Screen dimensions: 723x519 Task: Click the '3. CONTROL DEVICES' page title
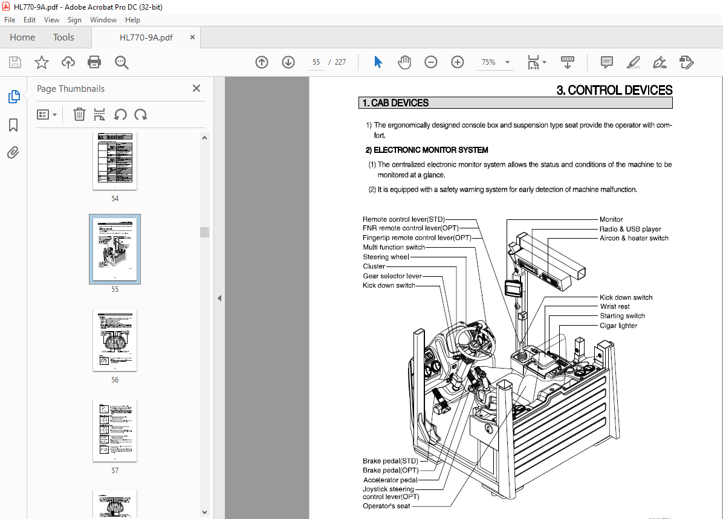(614, 90)
